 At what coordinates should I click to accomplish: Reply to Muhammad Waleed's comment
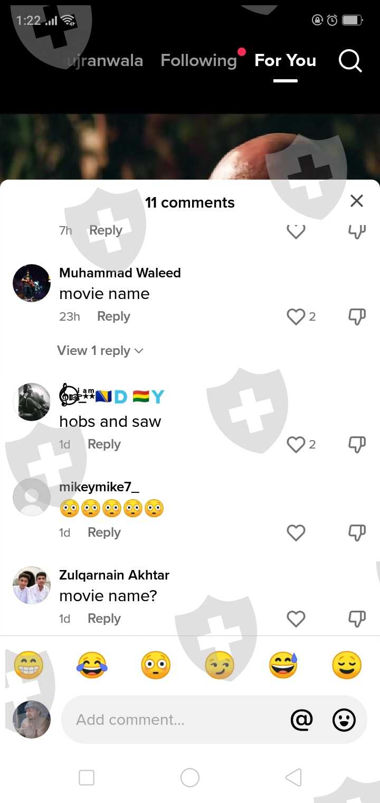tap(113, 316)
